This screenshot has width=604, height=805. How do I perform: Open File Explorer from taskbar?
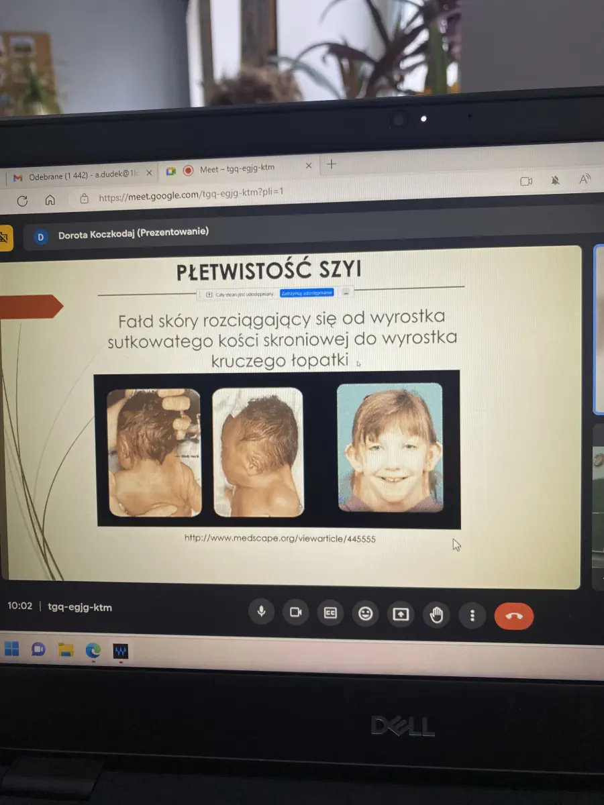pyautogui.click(x=65, y=649)
